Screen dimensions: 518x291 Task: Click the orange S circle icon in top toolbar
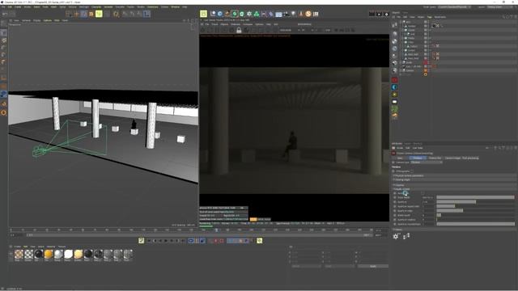308,14
